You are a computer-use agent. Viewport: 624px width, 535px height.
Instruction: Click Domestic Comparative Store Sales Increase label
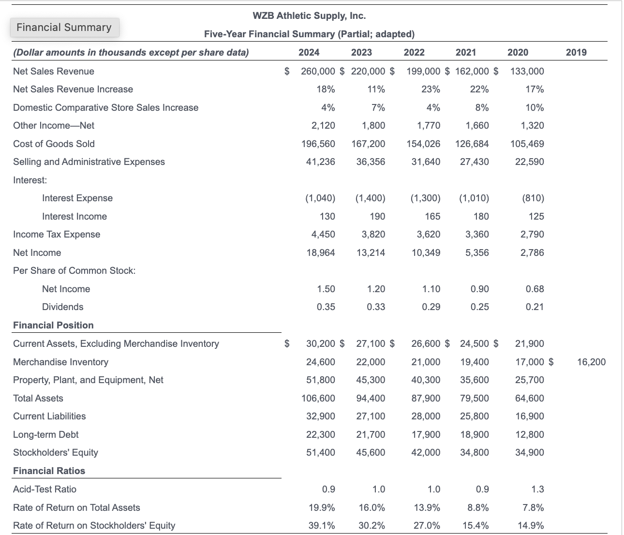tap(106, 107)
